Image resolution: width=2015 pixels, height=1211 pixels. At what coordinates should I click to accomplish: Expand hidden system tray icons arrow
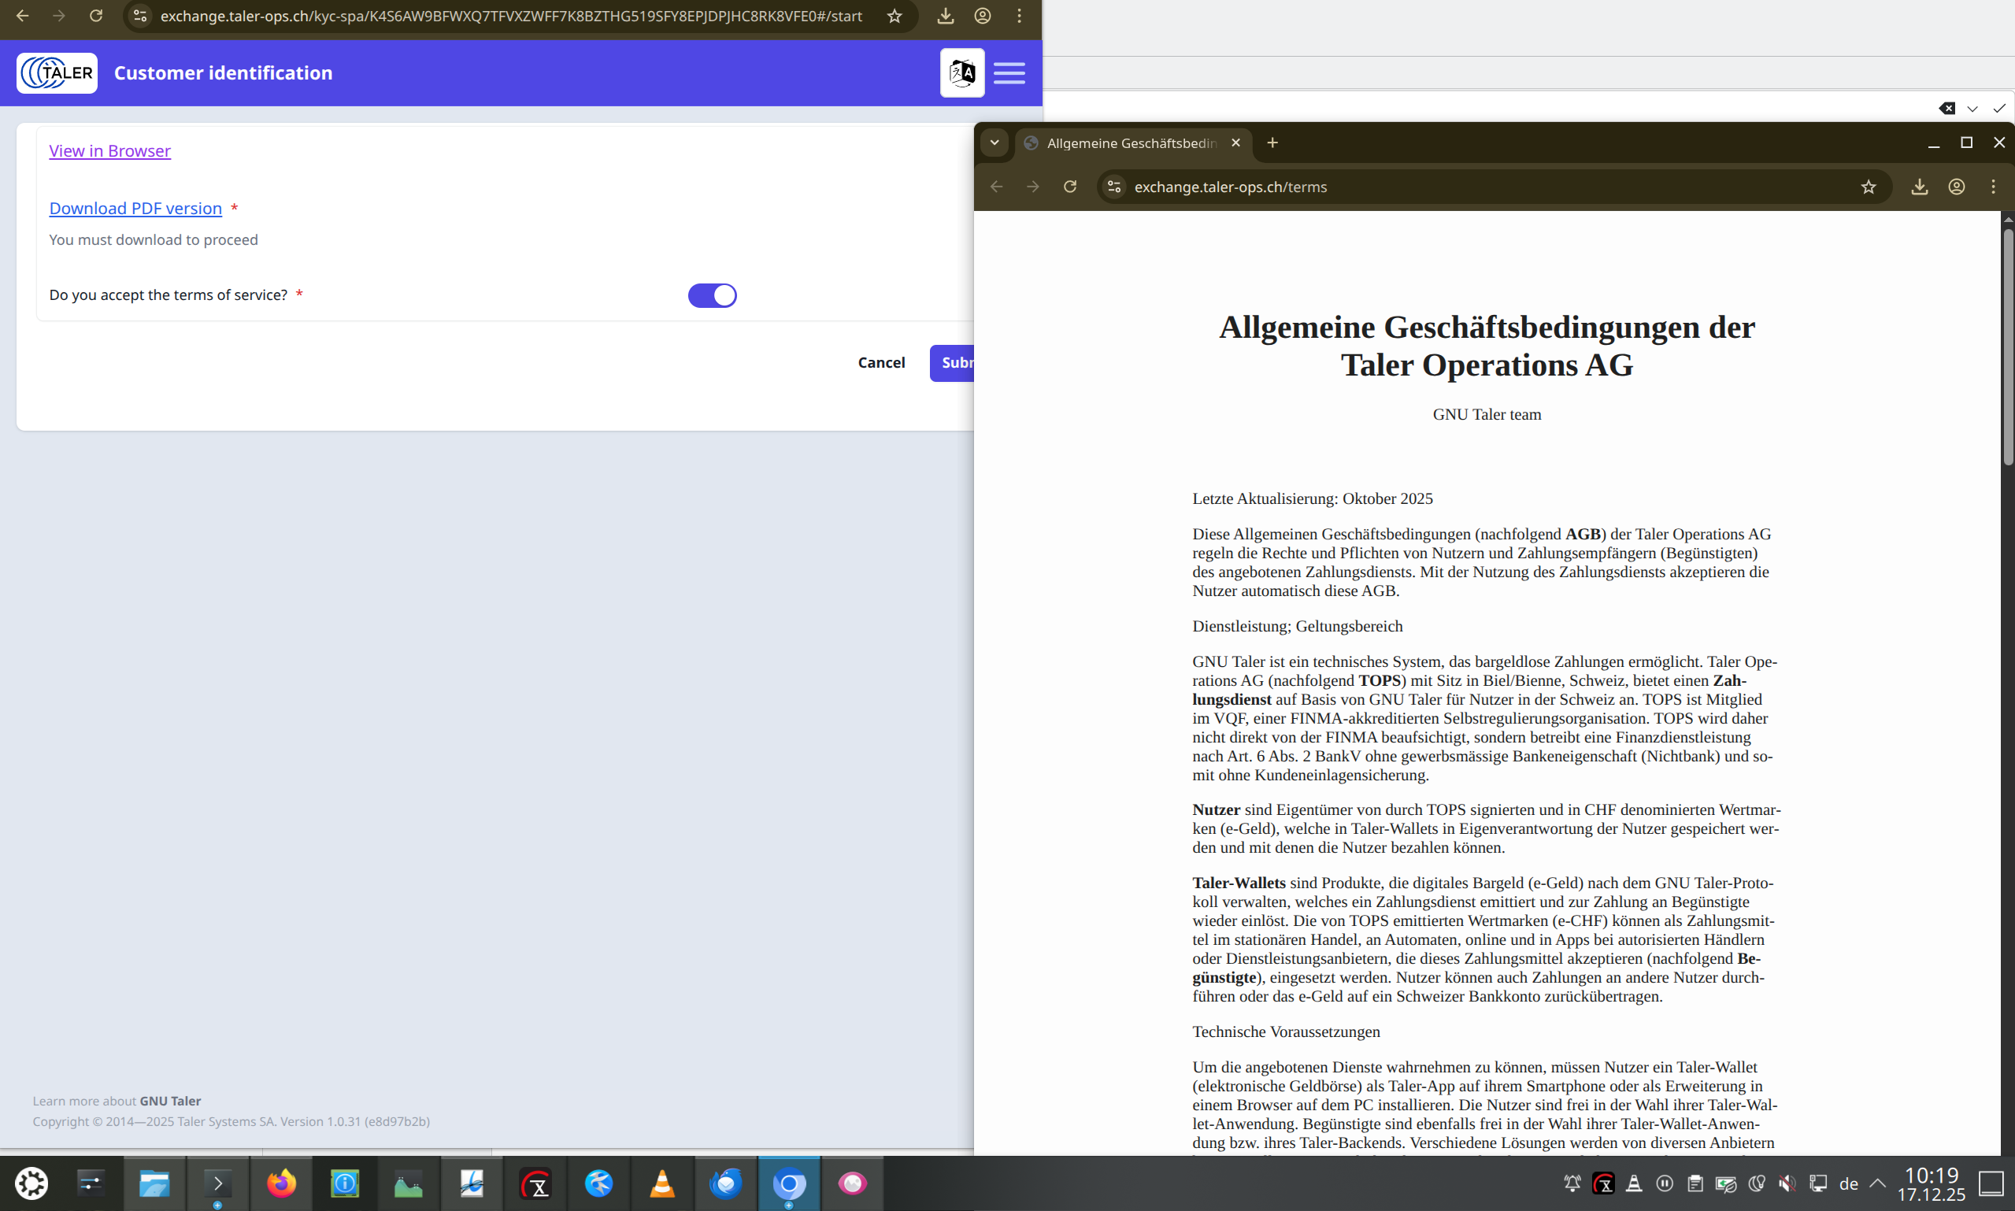pos(1877,1183)
